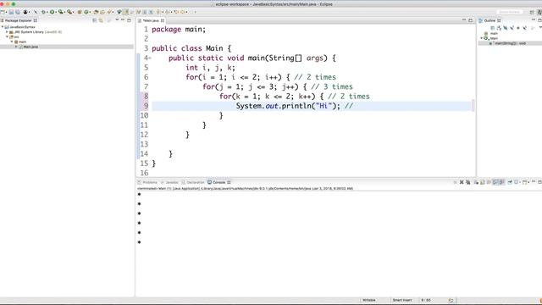Screen dimensions: 542x305
Task: Click the green Run button in toolbar
Action: (53, 12)
